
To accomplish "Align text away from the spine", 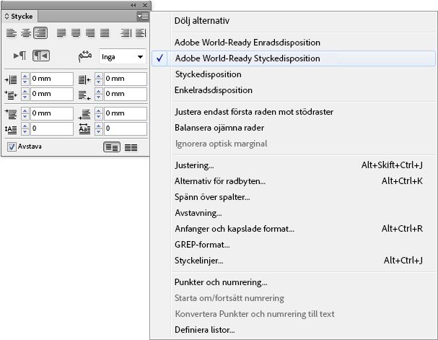I will pos(141,33).
